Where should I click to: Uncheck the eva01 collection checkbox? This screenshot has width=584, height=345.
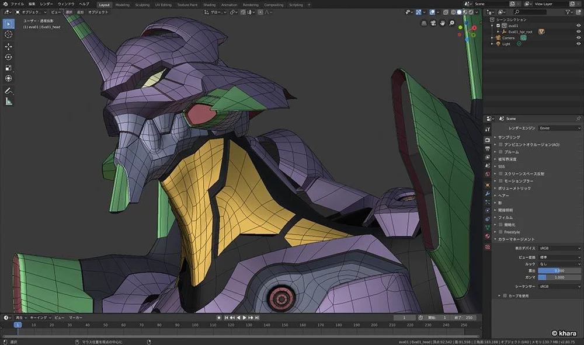498,26
